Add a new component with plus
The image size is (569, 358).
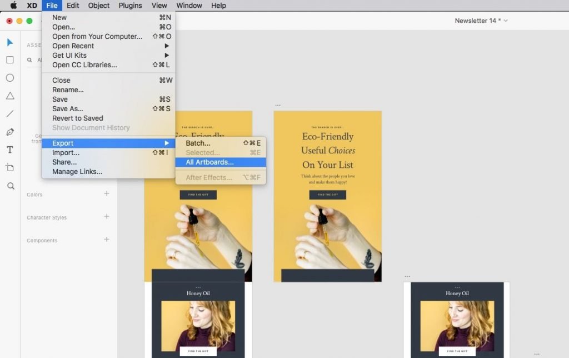[107, 240]
